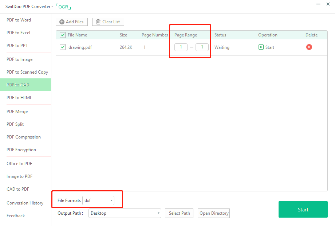
Task: Click the Add Files button
Action: 72,22
